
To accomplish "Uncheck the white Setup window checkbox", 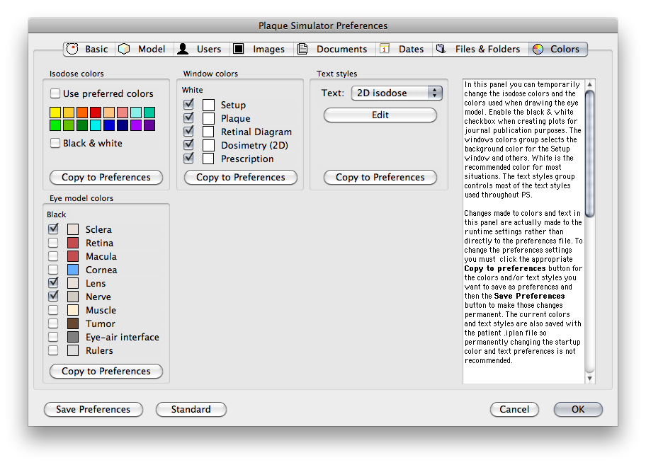I will pos(188,105).
